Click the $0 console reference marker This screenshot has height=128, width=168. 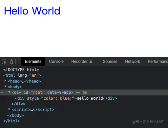click(85, 92)
